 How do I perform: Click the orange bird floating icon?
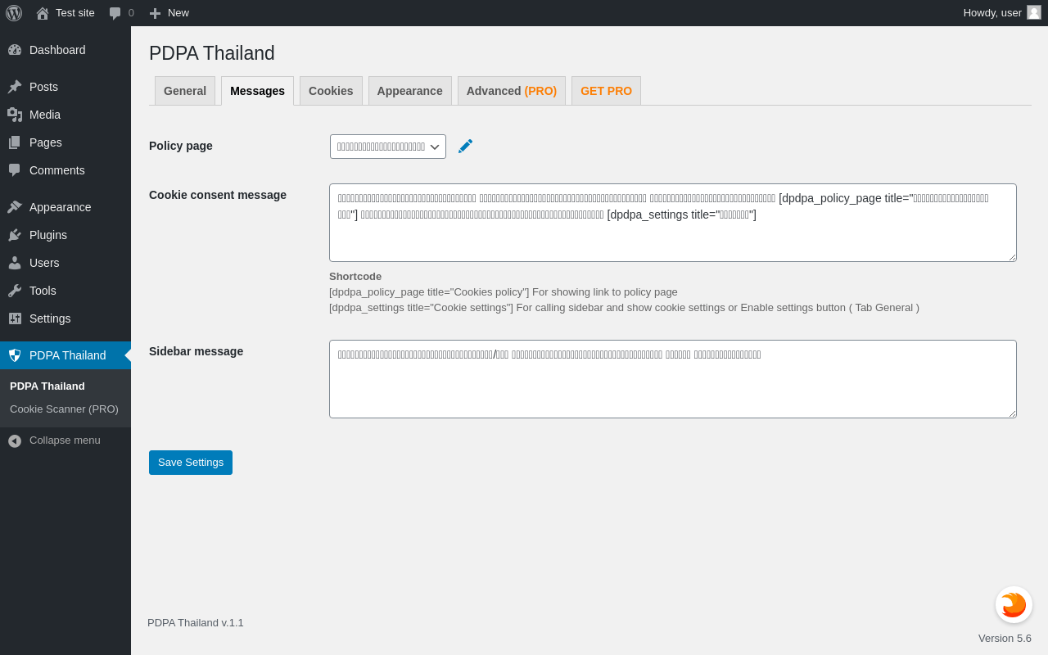point(1014,605)
